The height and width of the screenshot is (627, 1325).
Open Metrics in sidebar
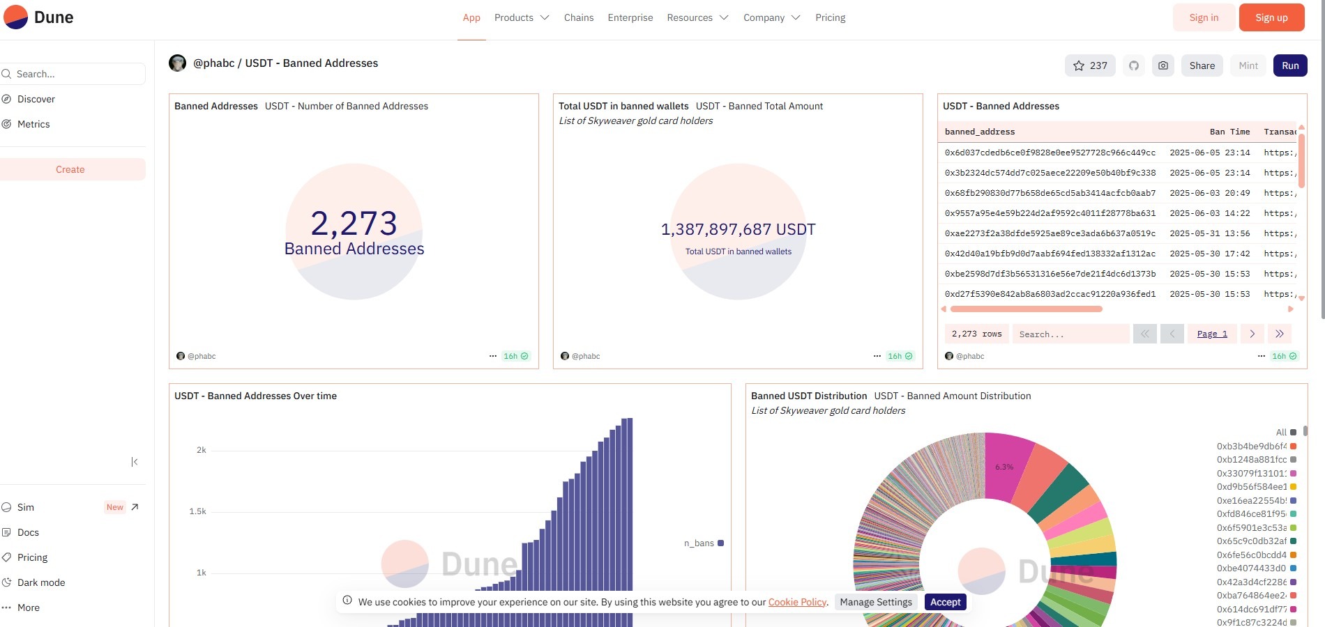pyautogui.click(x=33, y=124)
